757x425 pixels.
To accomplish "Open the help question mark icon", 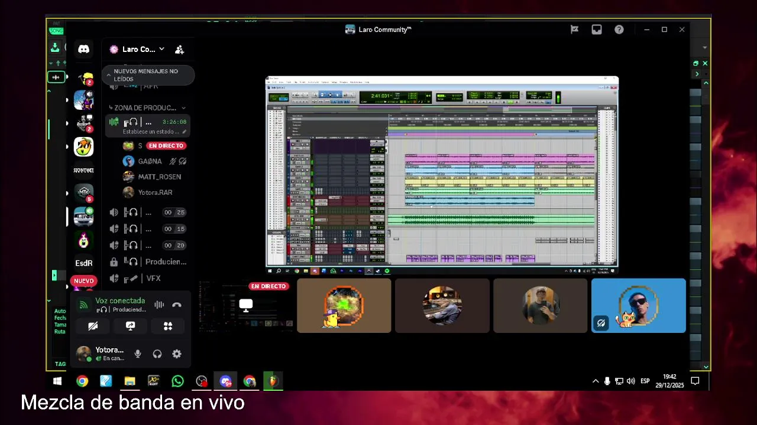I will 619,30.
